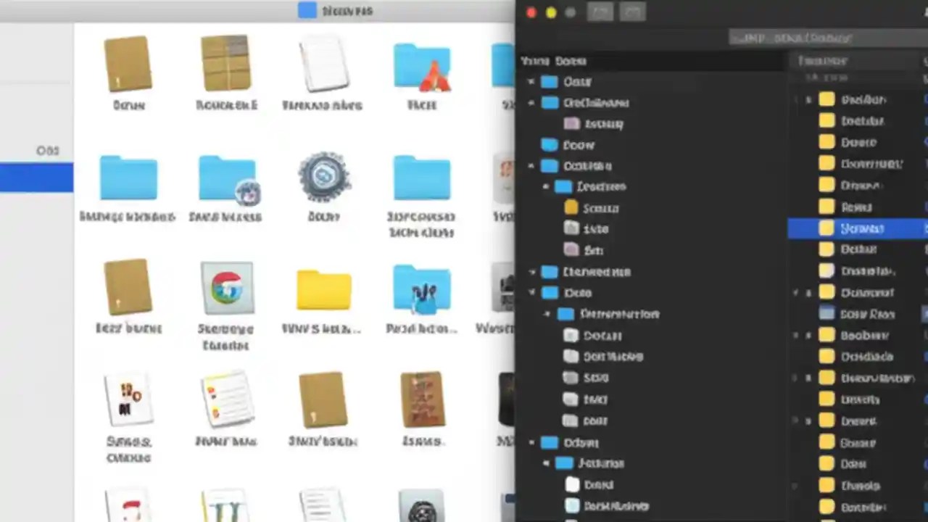Open the blue folder with the pushpin badge
This screenshot has height=522, width=928.
point(422,290)
